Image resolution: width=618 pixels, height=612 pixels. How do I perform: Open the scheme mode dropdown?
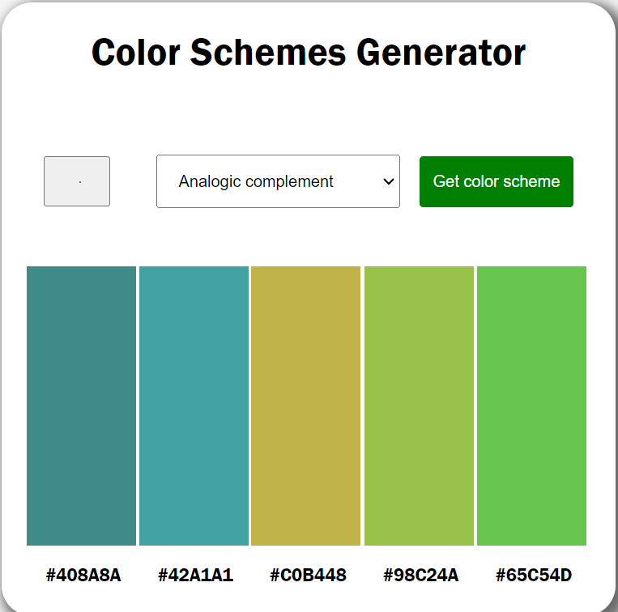click(x=278, y=181)
